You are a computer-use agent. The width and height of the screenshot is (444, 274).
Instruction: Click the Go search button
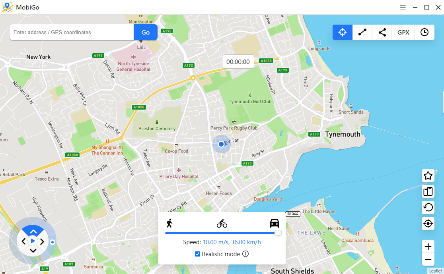pos(146,32)
